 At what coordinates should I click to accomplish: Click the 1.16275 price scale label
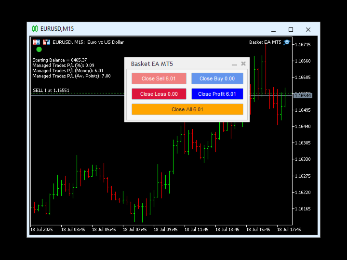303,176
